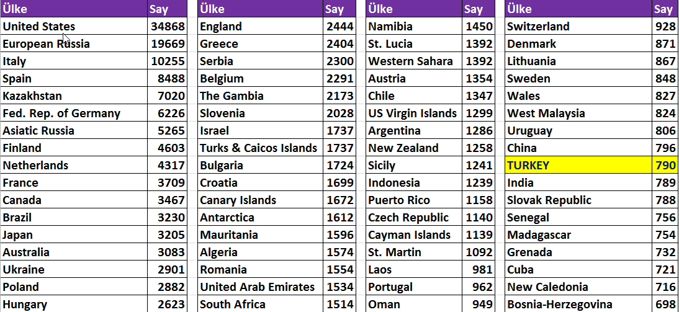
Task: Click the Ülke header above Namibia
Action: (x=414, y=9)
